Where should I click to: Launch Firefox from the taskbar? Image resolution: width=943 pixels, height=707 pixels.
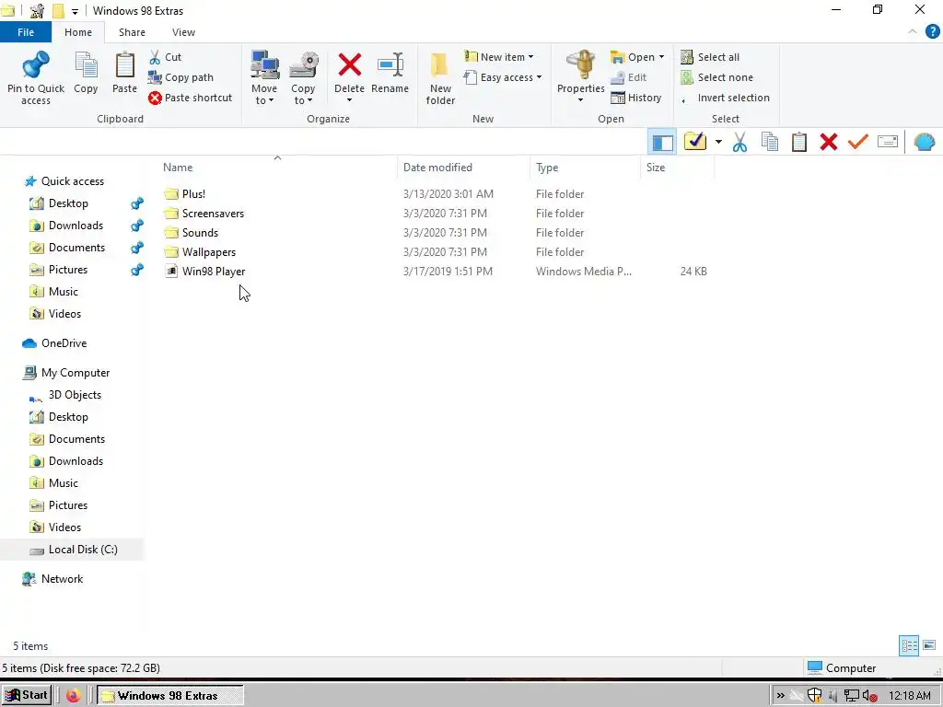74,696
